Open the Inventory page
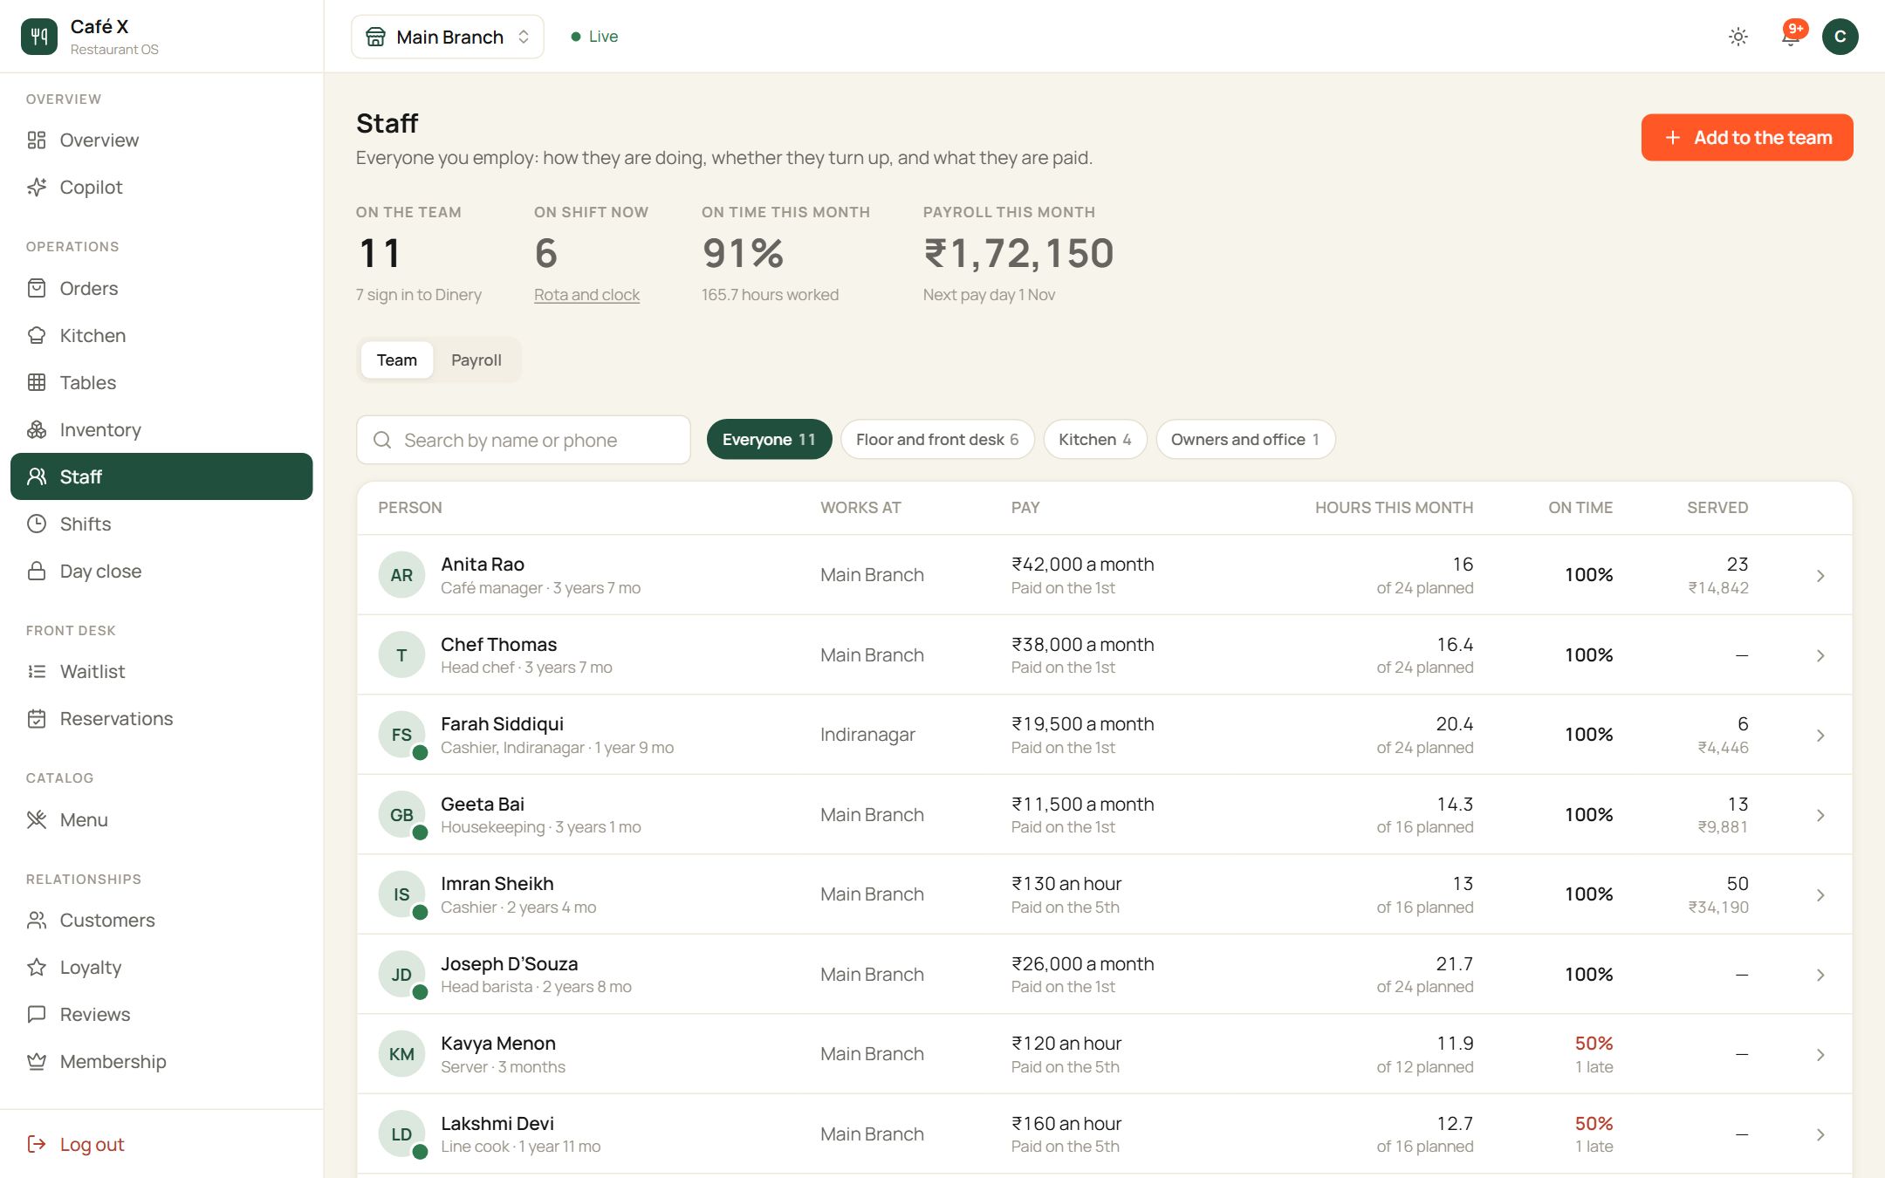Viewport: 1885px width, 1178px height. point(161,430)
